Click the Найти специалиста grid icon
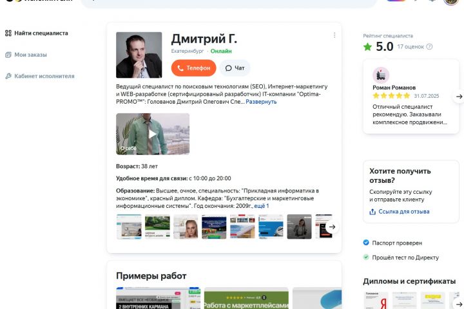The height and width of the screenshot is (309, 464). (8, 33)
